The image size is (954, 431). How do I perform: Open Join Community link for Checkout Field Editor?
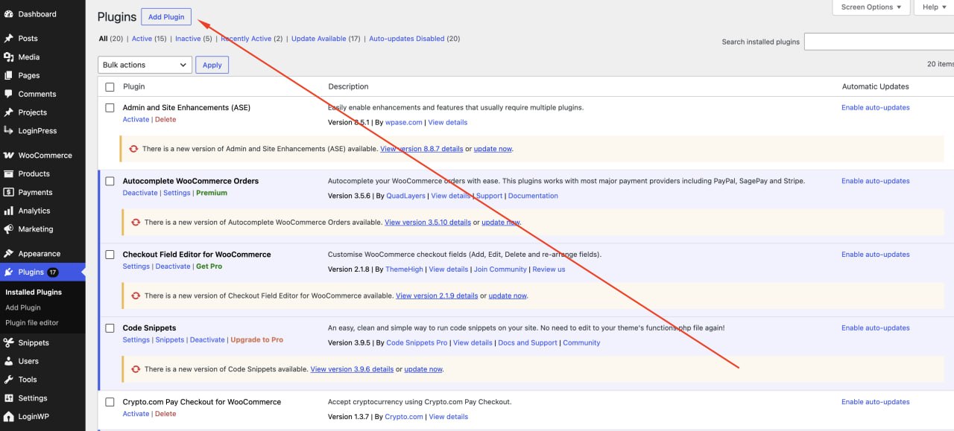500,269
